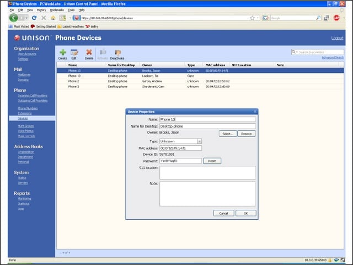The width and height of the screenshot is (353, 265).
Task: Click the Reset password button
Action: (x=212, y=161)
